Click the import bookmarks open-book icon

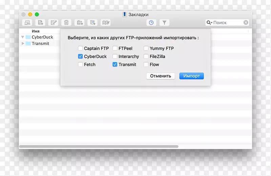(x=106, y=23)
